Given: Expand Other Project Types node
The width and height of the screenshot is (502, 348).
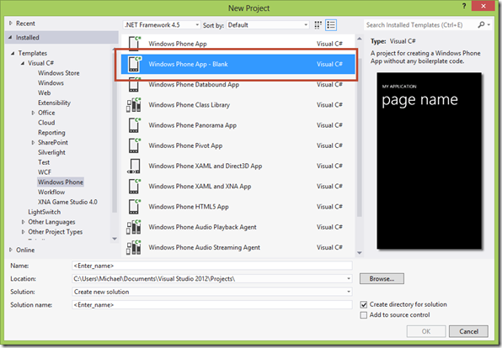Looking at the screenshot, I should pos(23,232).
